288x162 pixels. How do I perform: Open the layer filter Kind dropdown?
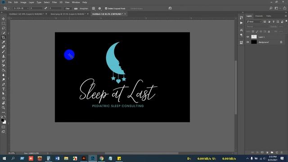pyautogui.click(x=254, y=22)
